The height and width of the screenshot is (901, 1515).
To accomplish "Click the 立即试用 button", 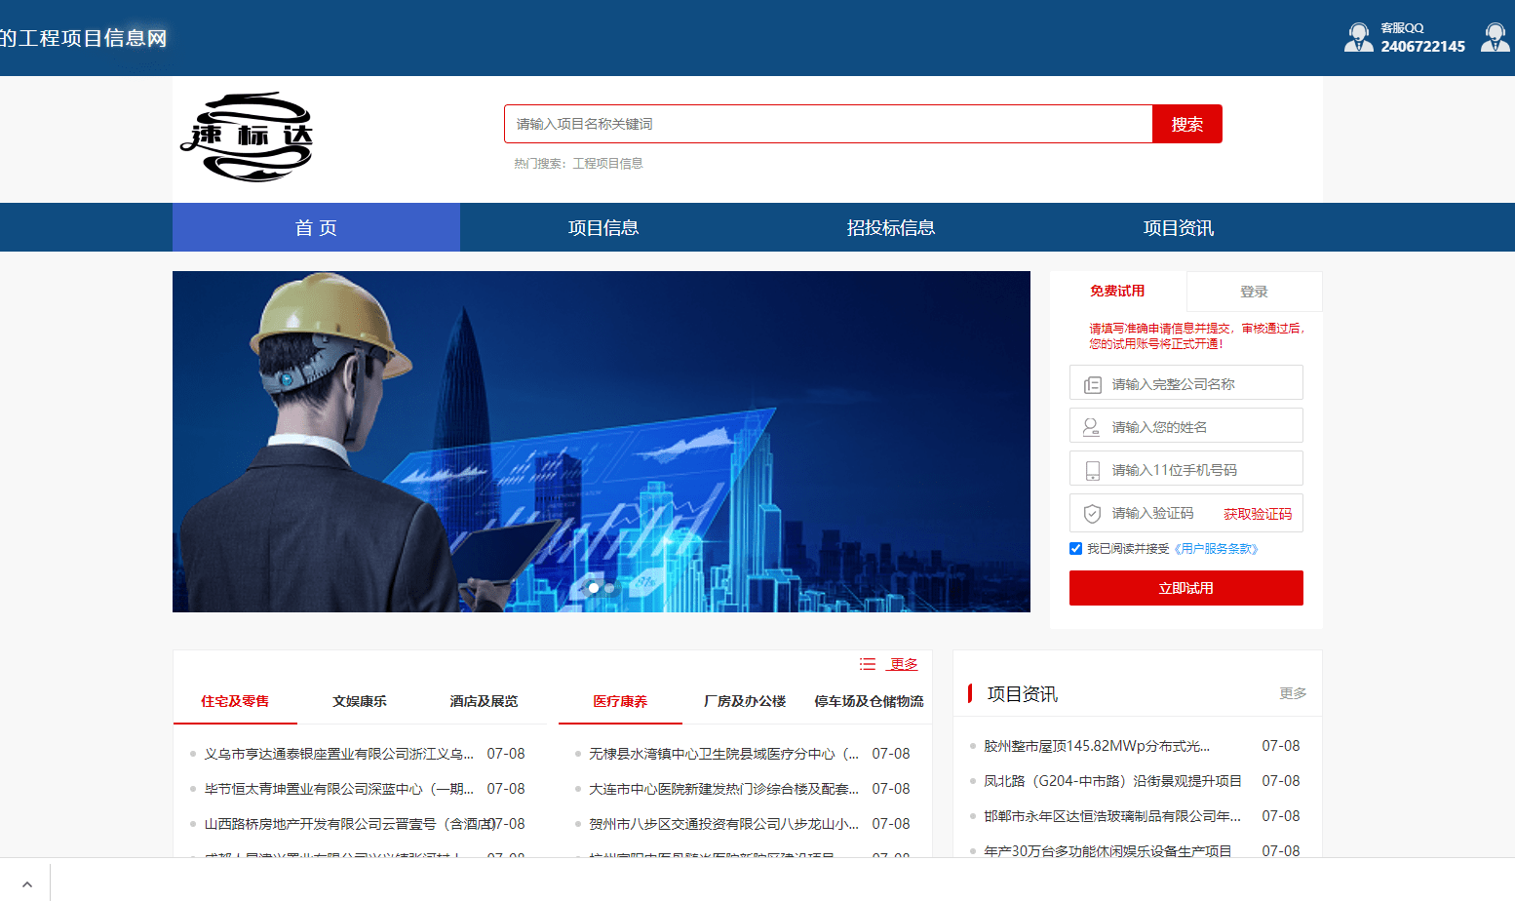I will (1185, 588).
